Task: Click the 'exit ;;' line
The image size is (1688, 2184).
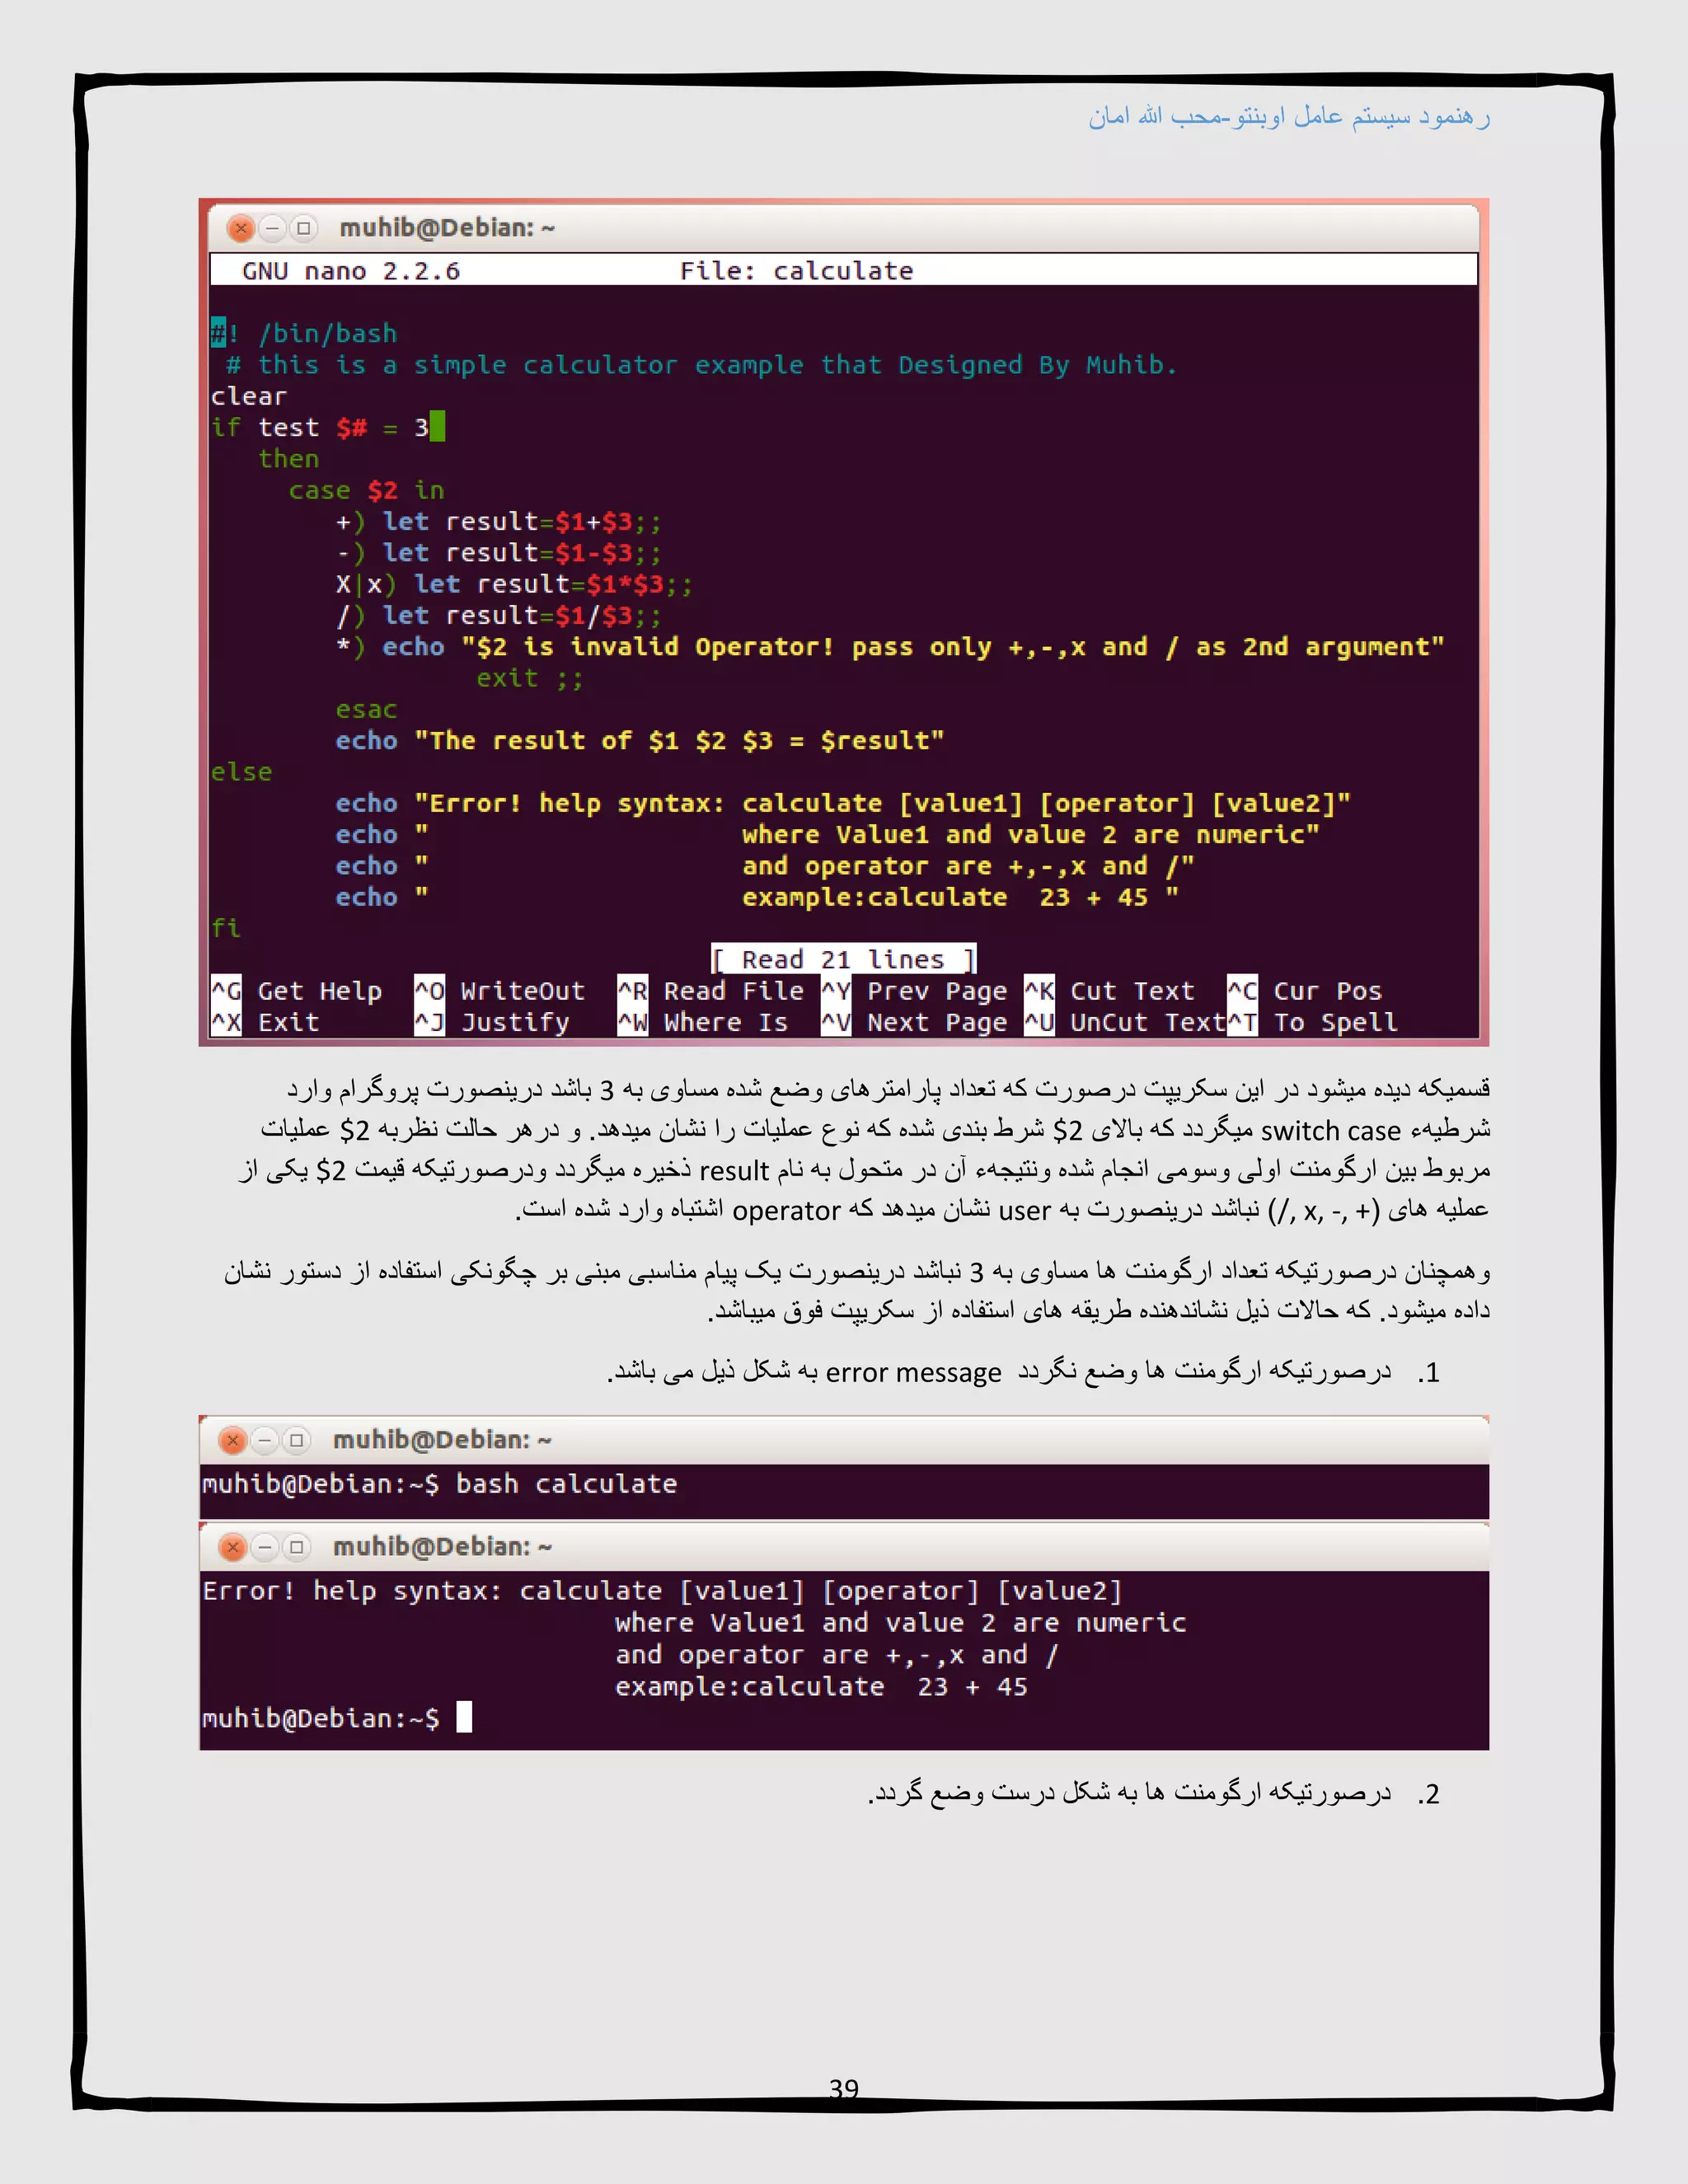Action: point(530,678)
